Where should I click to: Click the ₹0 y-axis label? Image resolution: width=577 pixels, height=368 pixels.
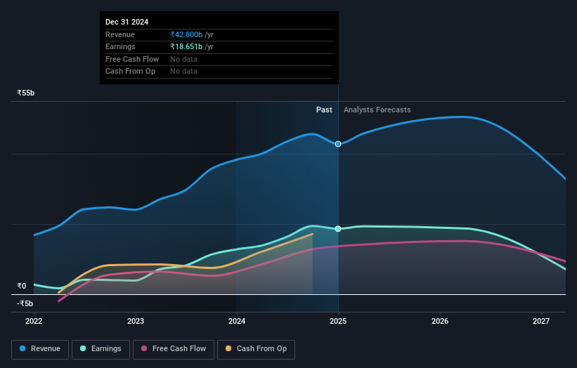click(21, 286)
